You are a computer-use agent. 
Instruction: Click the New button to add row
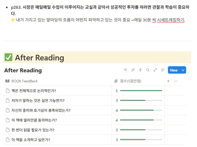point(174,70)
